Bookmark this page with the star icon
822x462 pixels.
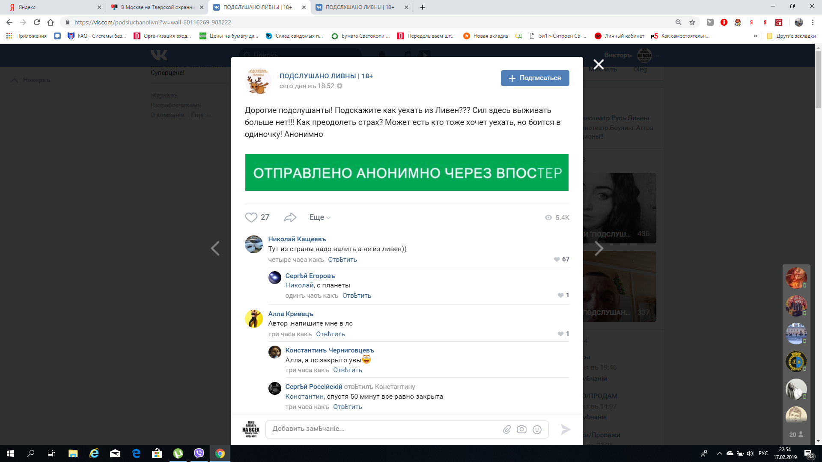[692, 22]
